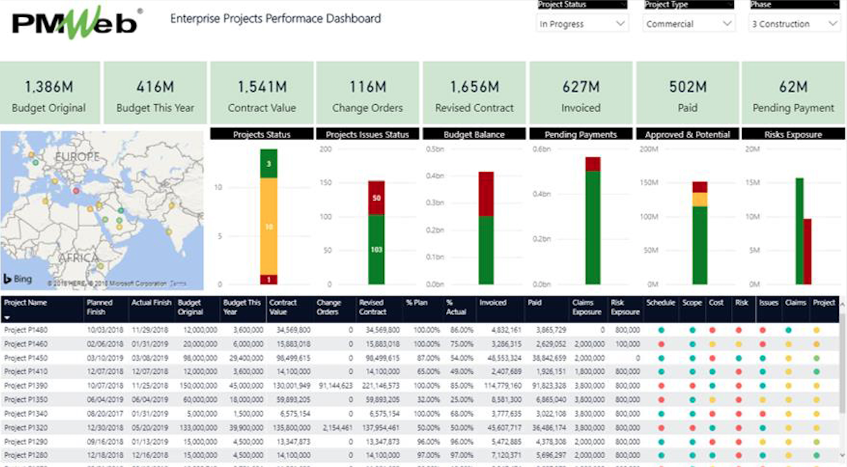Select the yellow segment in Projects Status chart
Viewport: 847px width, 467px height.
[268, 225]
